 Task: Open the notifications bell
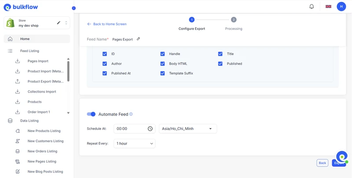tap(312, 7)
